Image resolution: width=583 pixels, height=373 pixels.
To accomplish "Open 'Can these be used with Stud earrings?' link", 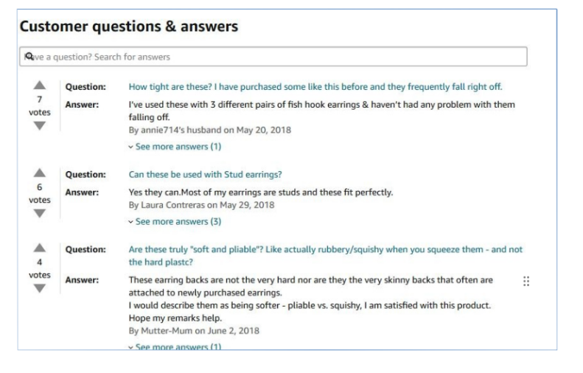I will pos(205,175).
